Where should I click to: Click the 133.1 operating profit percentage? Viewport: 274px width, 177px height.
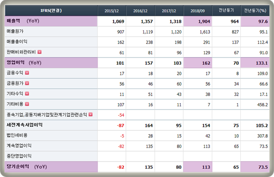[262, 63]
